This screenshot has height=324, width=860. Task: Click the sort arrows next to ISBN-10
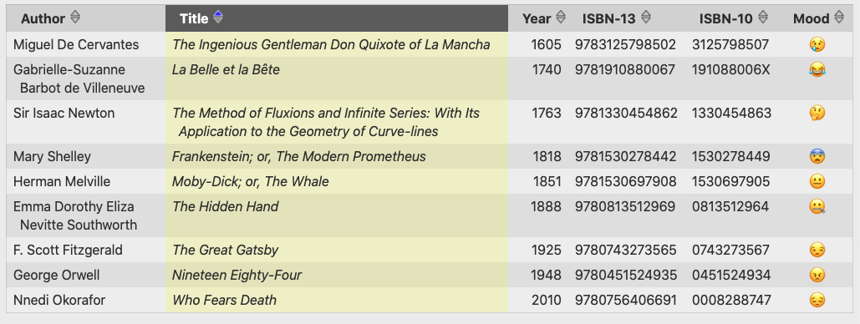tap(763, 18)
